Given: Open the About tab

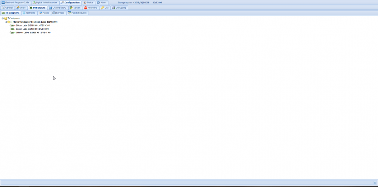Looking at the screenshot, I should tap(102, 3).
